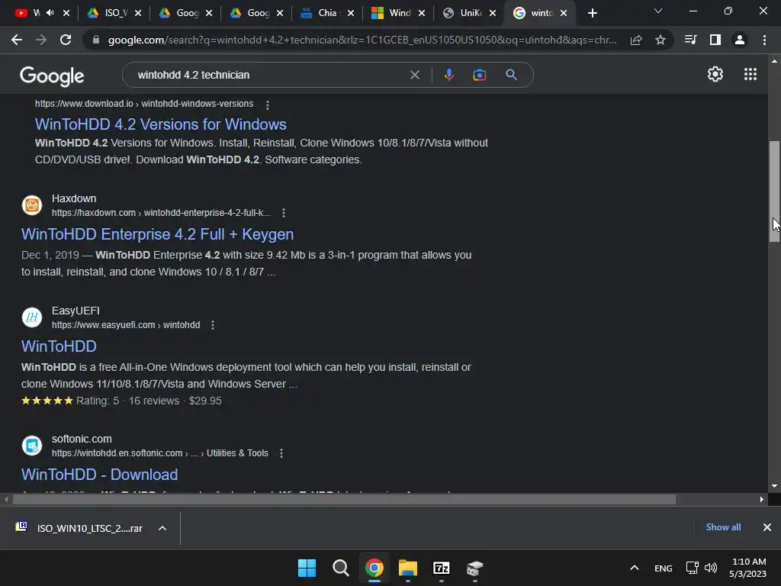Search by image using Google Lens

[x=479, y=75]
